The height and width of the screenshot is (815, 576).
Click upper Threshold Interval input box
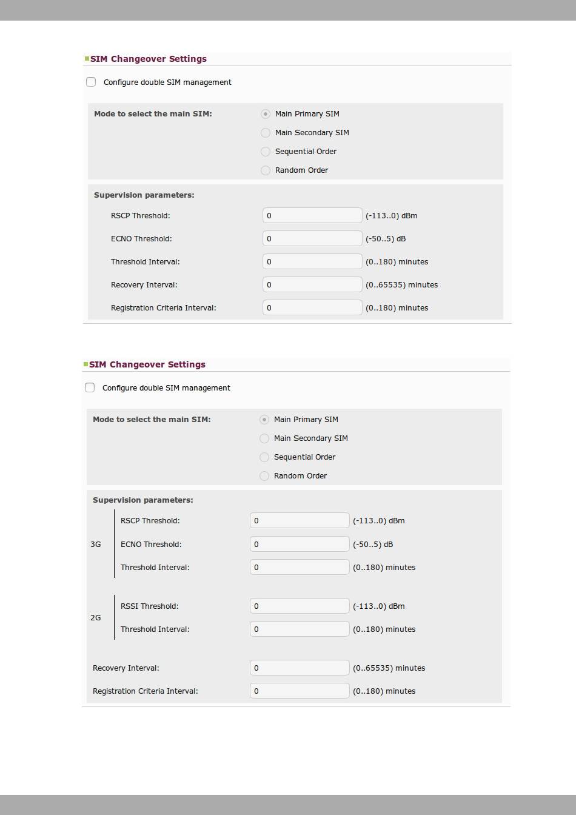[312, 261]
